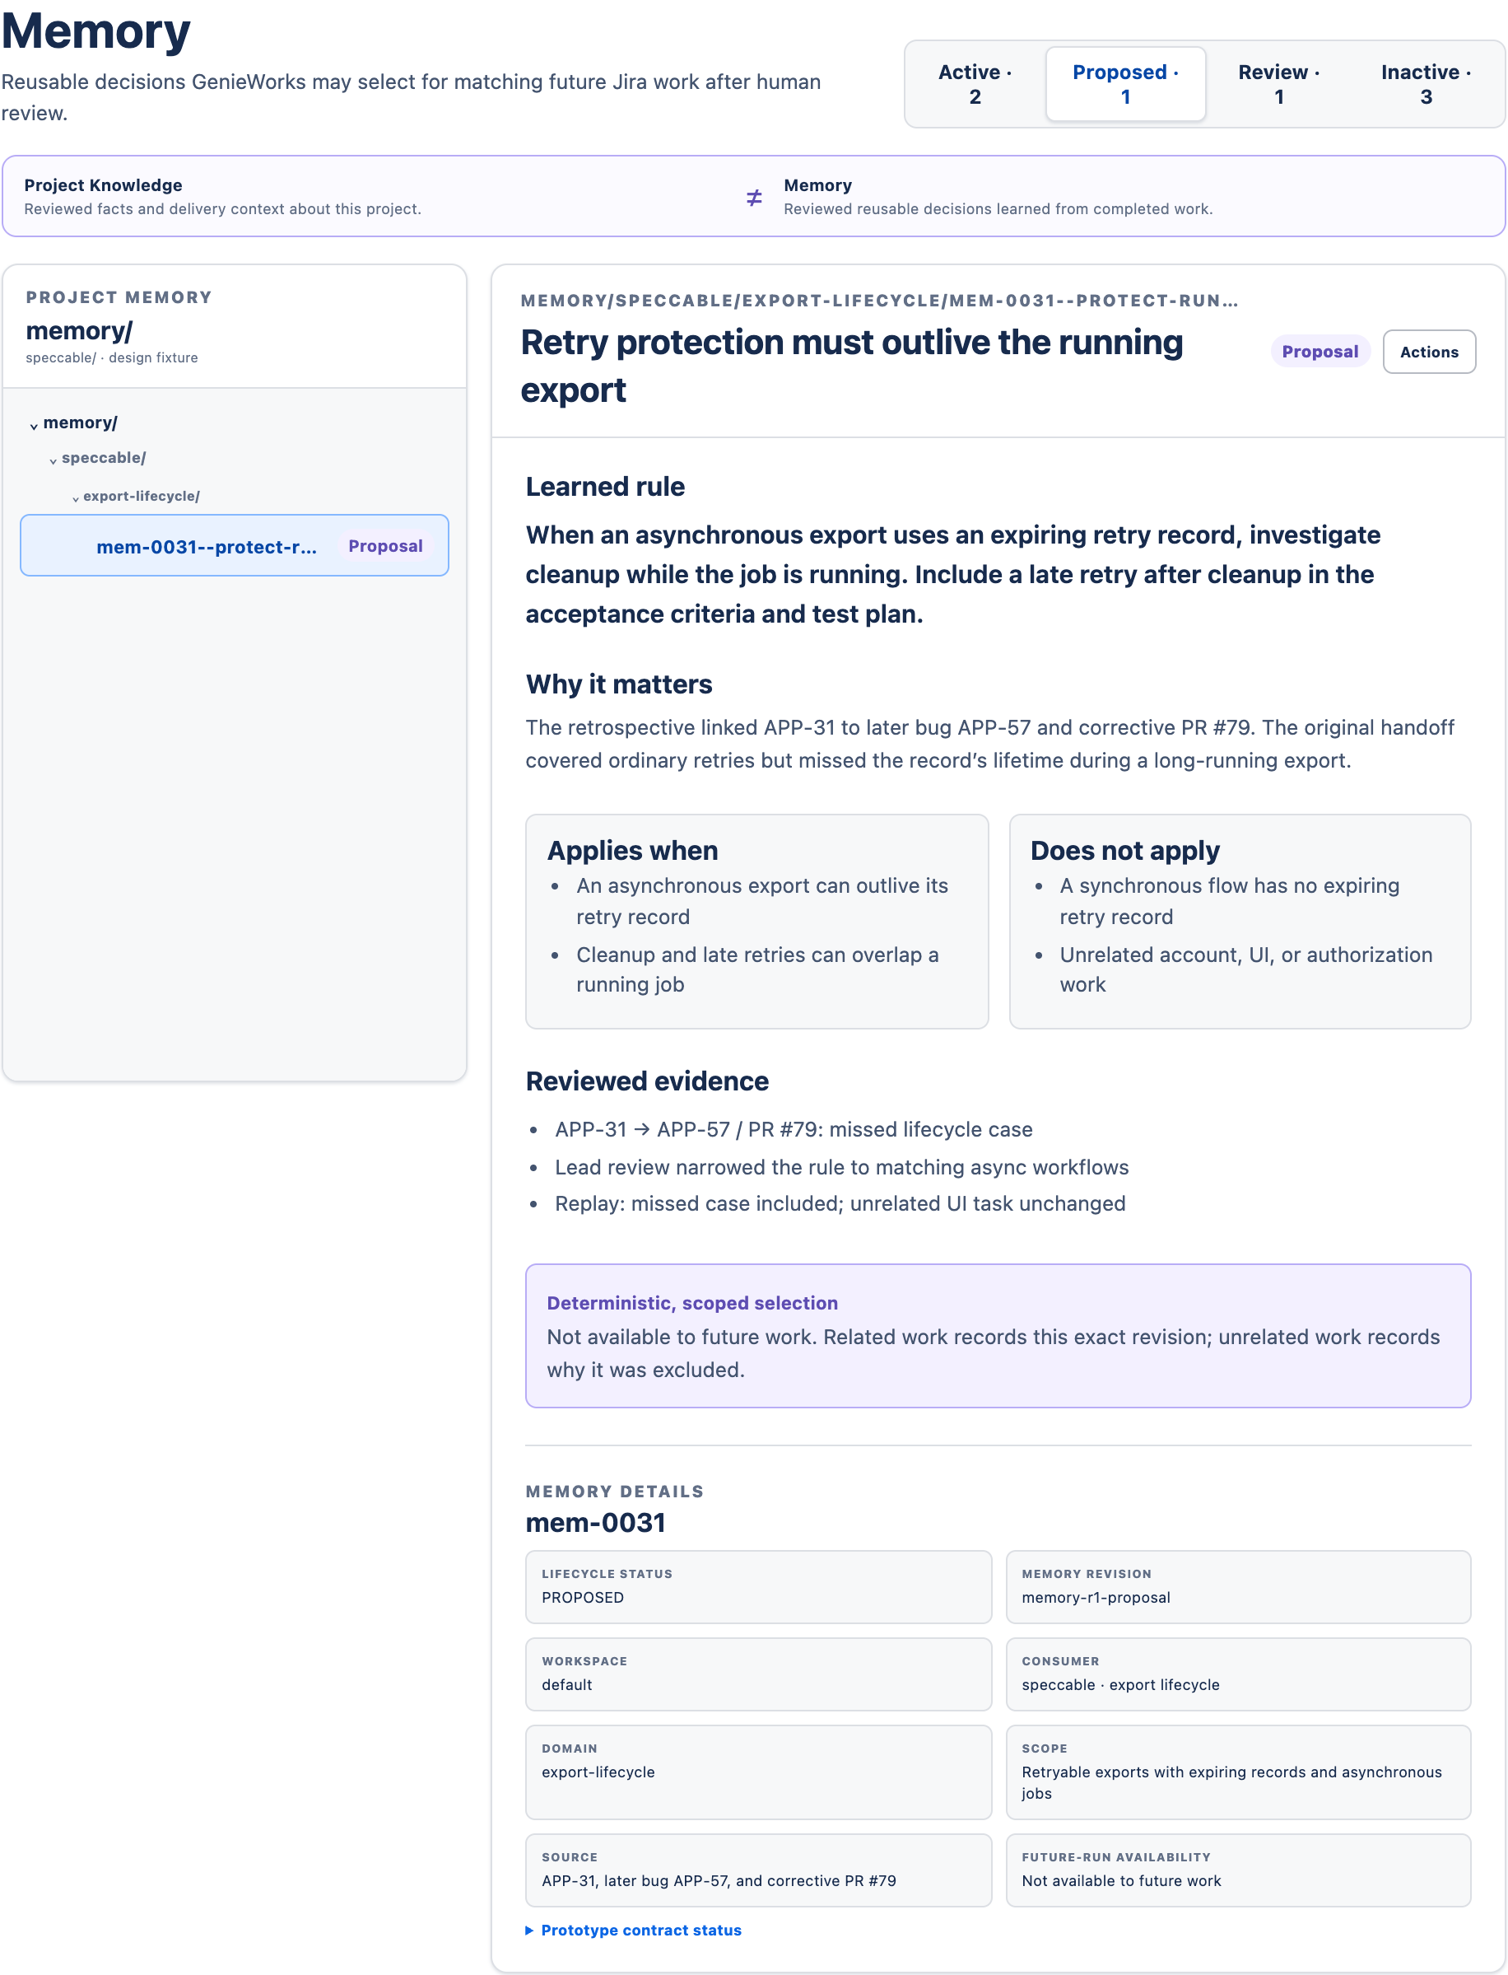This screenshot has width=1508, height=1975.
Task: Open the Review tab
Action: [1279, 85]
